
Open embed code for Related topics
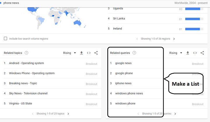tap(89, 53)
